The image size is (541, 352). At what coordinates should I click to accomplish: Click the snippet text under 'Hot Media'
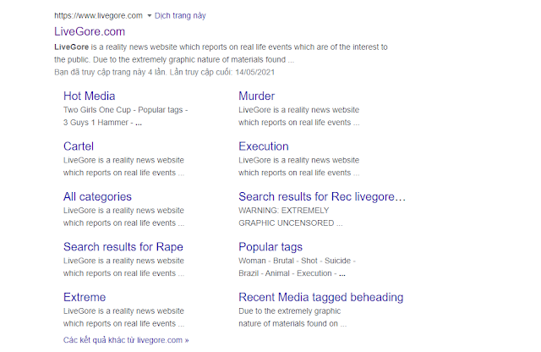(125, 117)
